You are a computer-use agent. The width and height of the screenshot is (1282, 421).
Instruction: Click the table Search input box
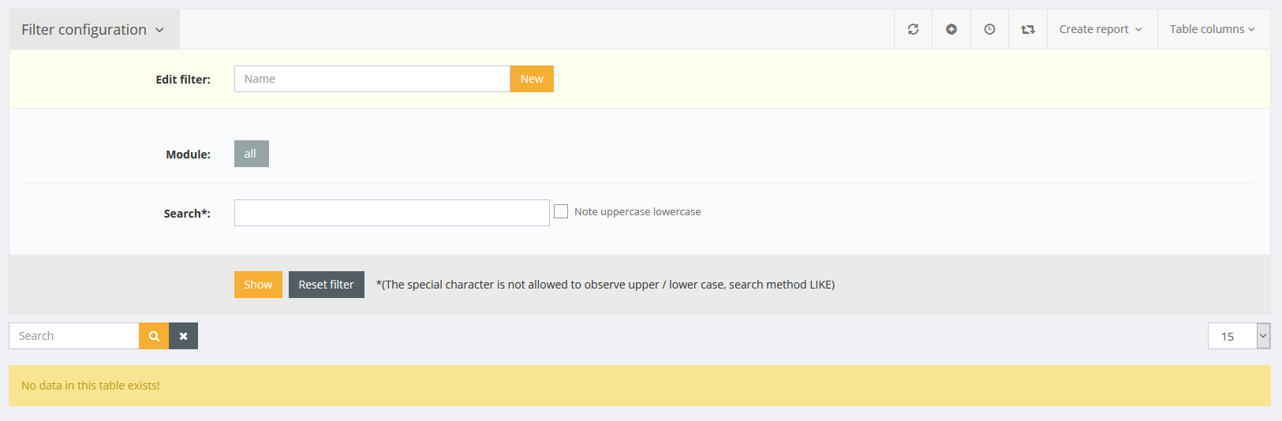[74, 336]
